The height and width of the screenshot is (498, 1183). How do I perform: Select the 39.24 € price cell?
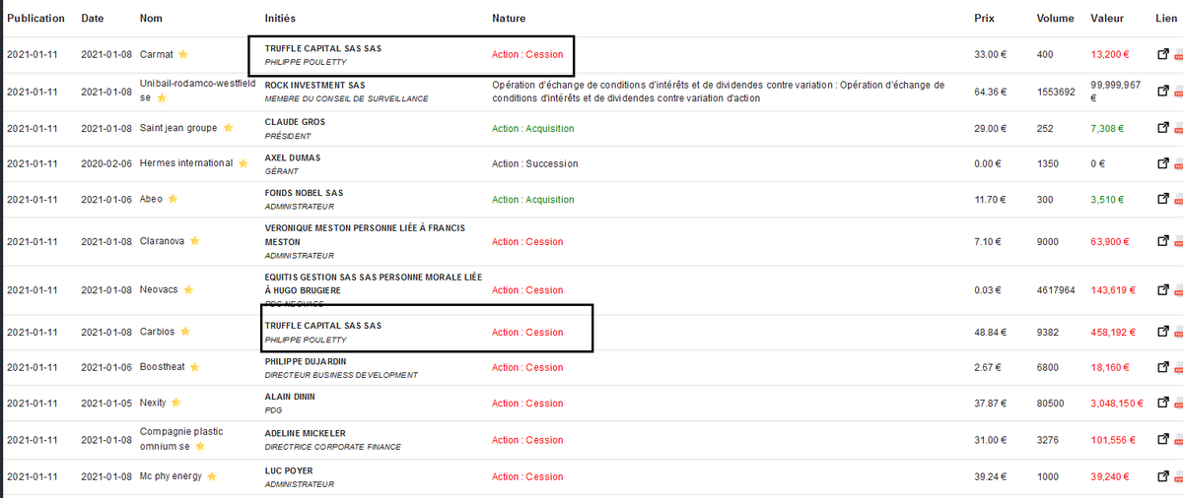point(991,476)
